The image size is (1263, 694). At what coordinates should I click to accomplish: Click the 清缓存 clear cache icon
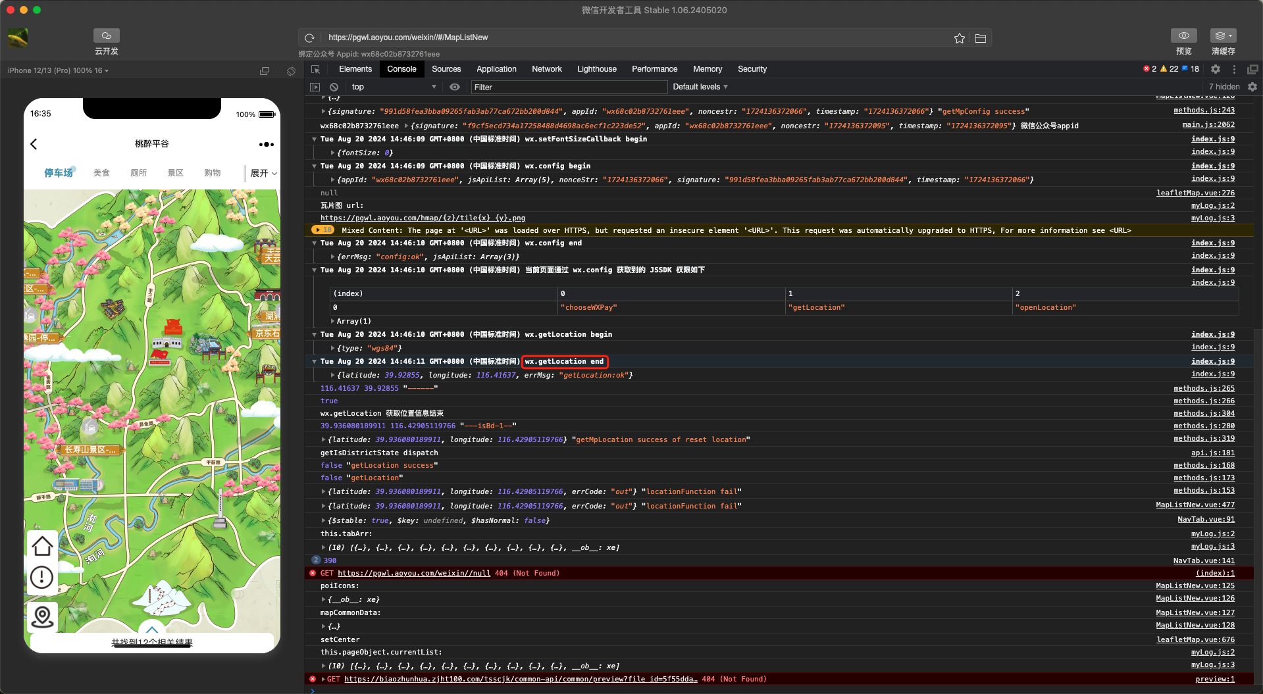(x=1224, y=36)
